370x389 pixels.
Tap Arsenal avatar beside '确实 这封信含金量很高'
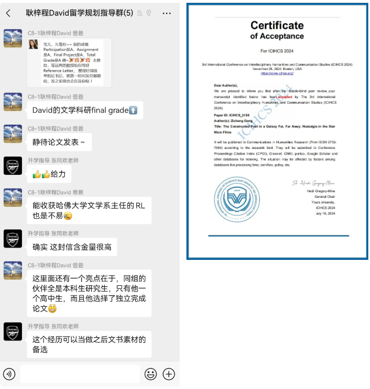coord(12,238)
